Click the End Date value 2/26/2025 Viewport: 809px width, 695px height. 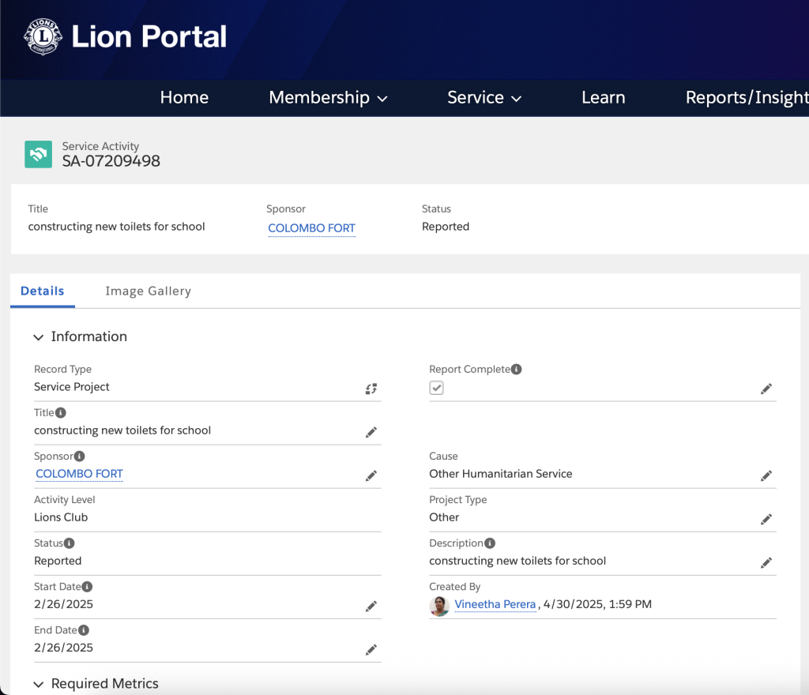[x=63, y=648]
